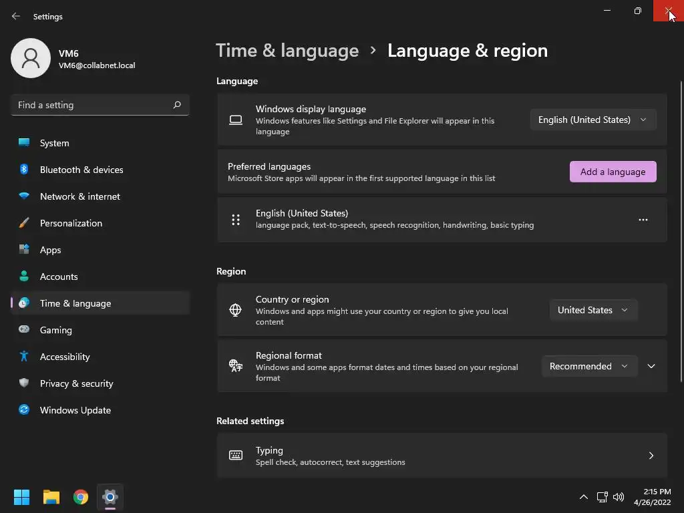Click the Windows Start button

[x=22, y=497]
